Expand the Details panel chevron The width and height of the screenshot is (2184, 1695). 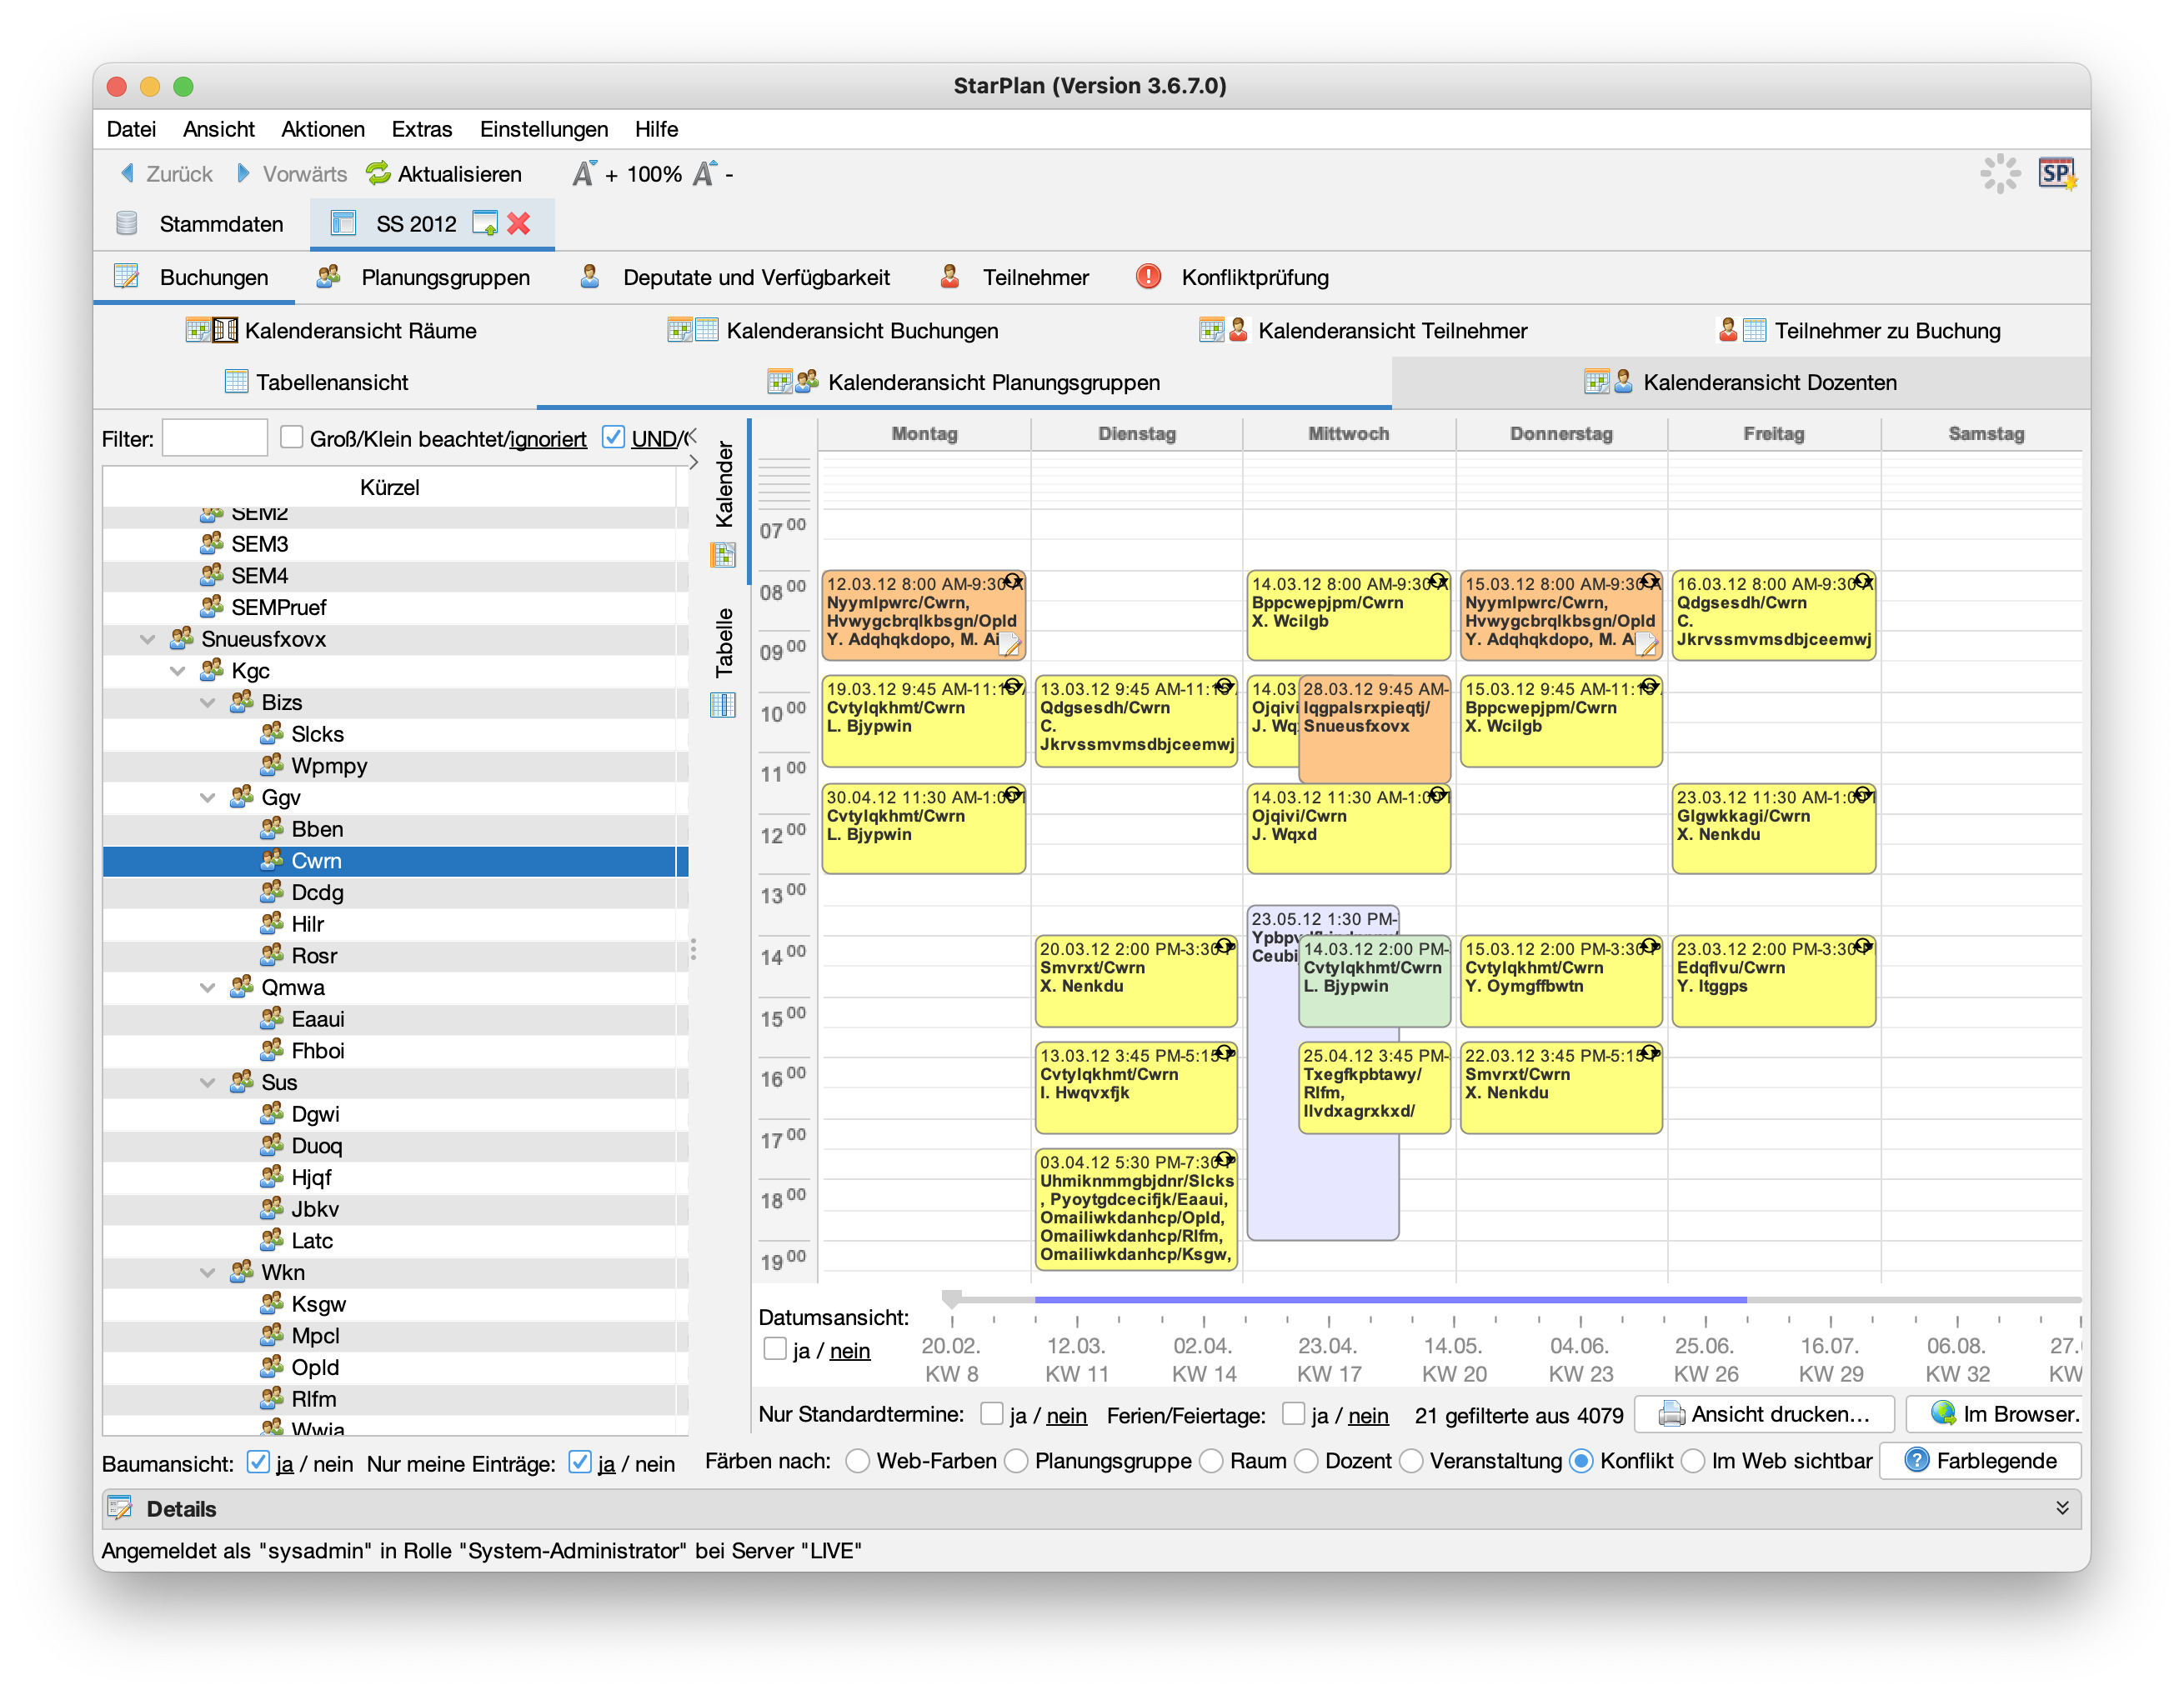click(x=2061, y=1508)
